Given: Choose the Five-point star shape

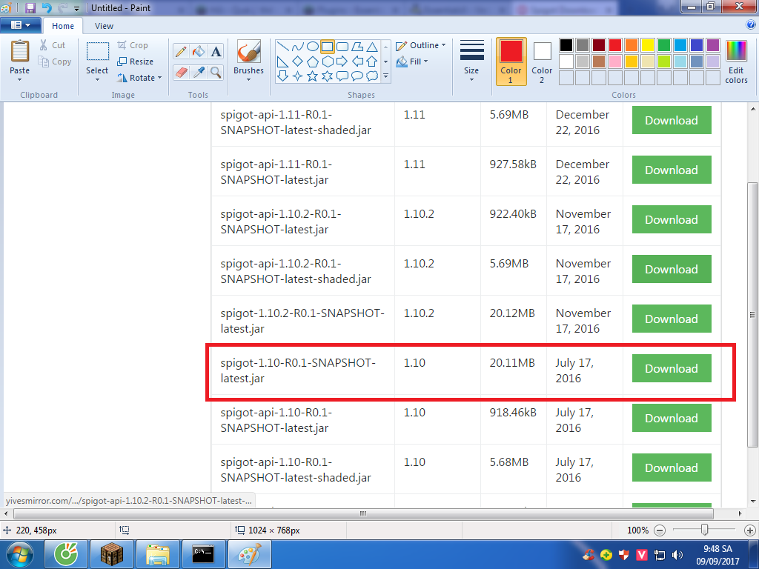Looking at the screenshot, I should pos(313,76).
